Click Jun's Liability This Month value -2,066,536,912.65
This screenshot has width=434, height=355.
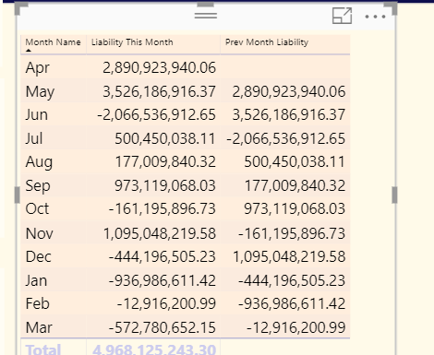click(156, 115)
